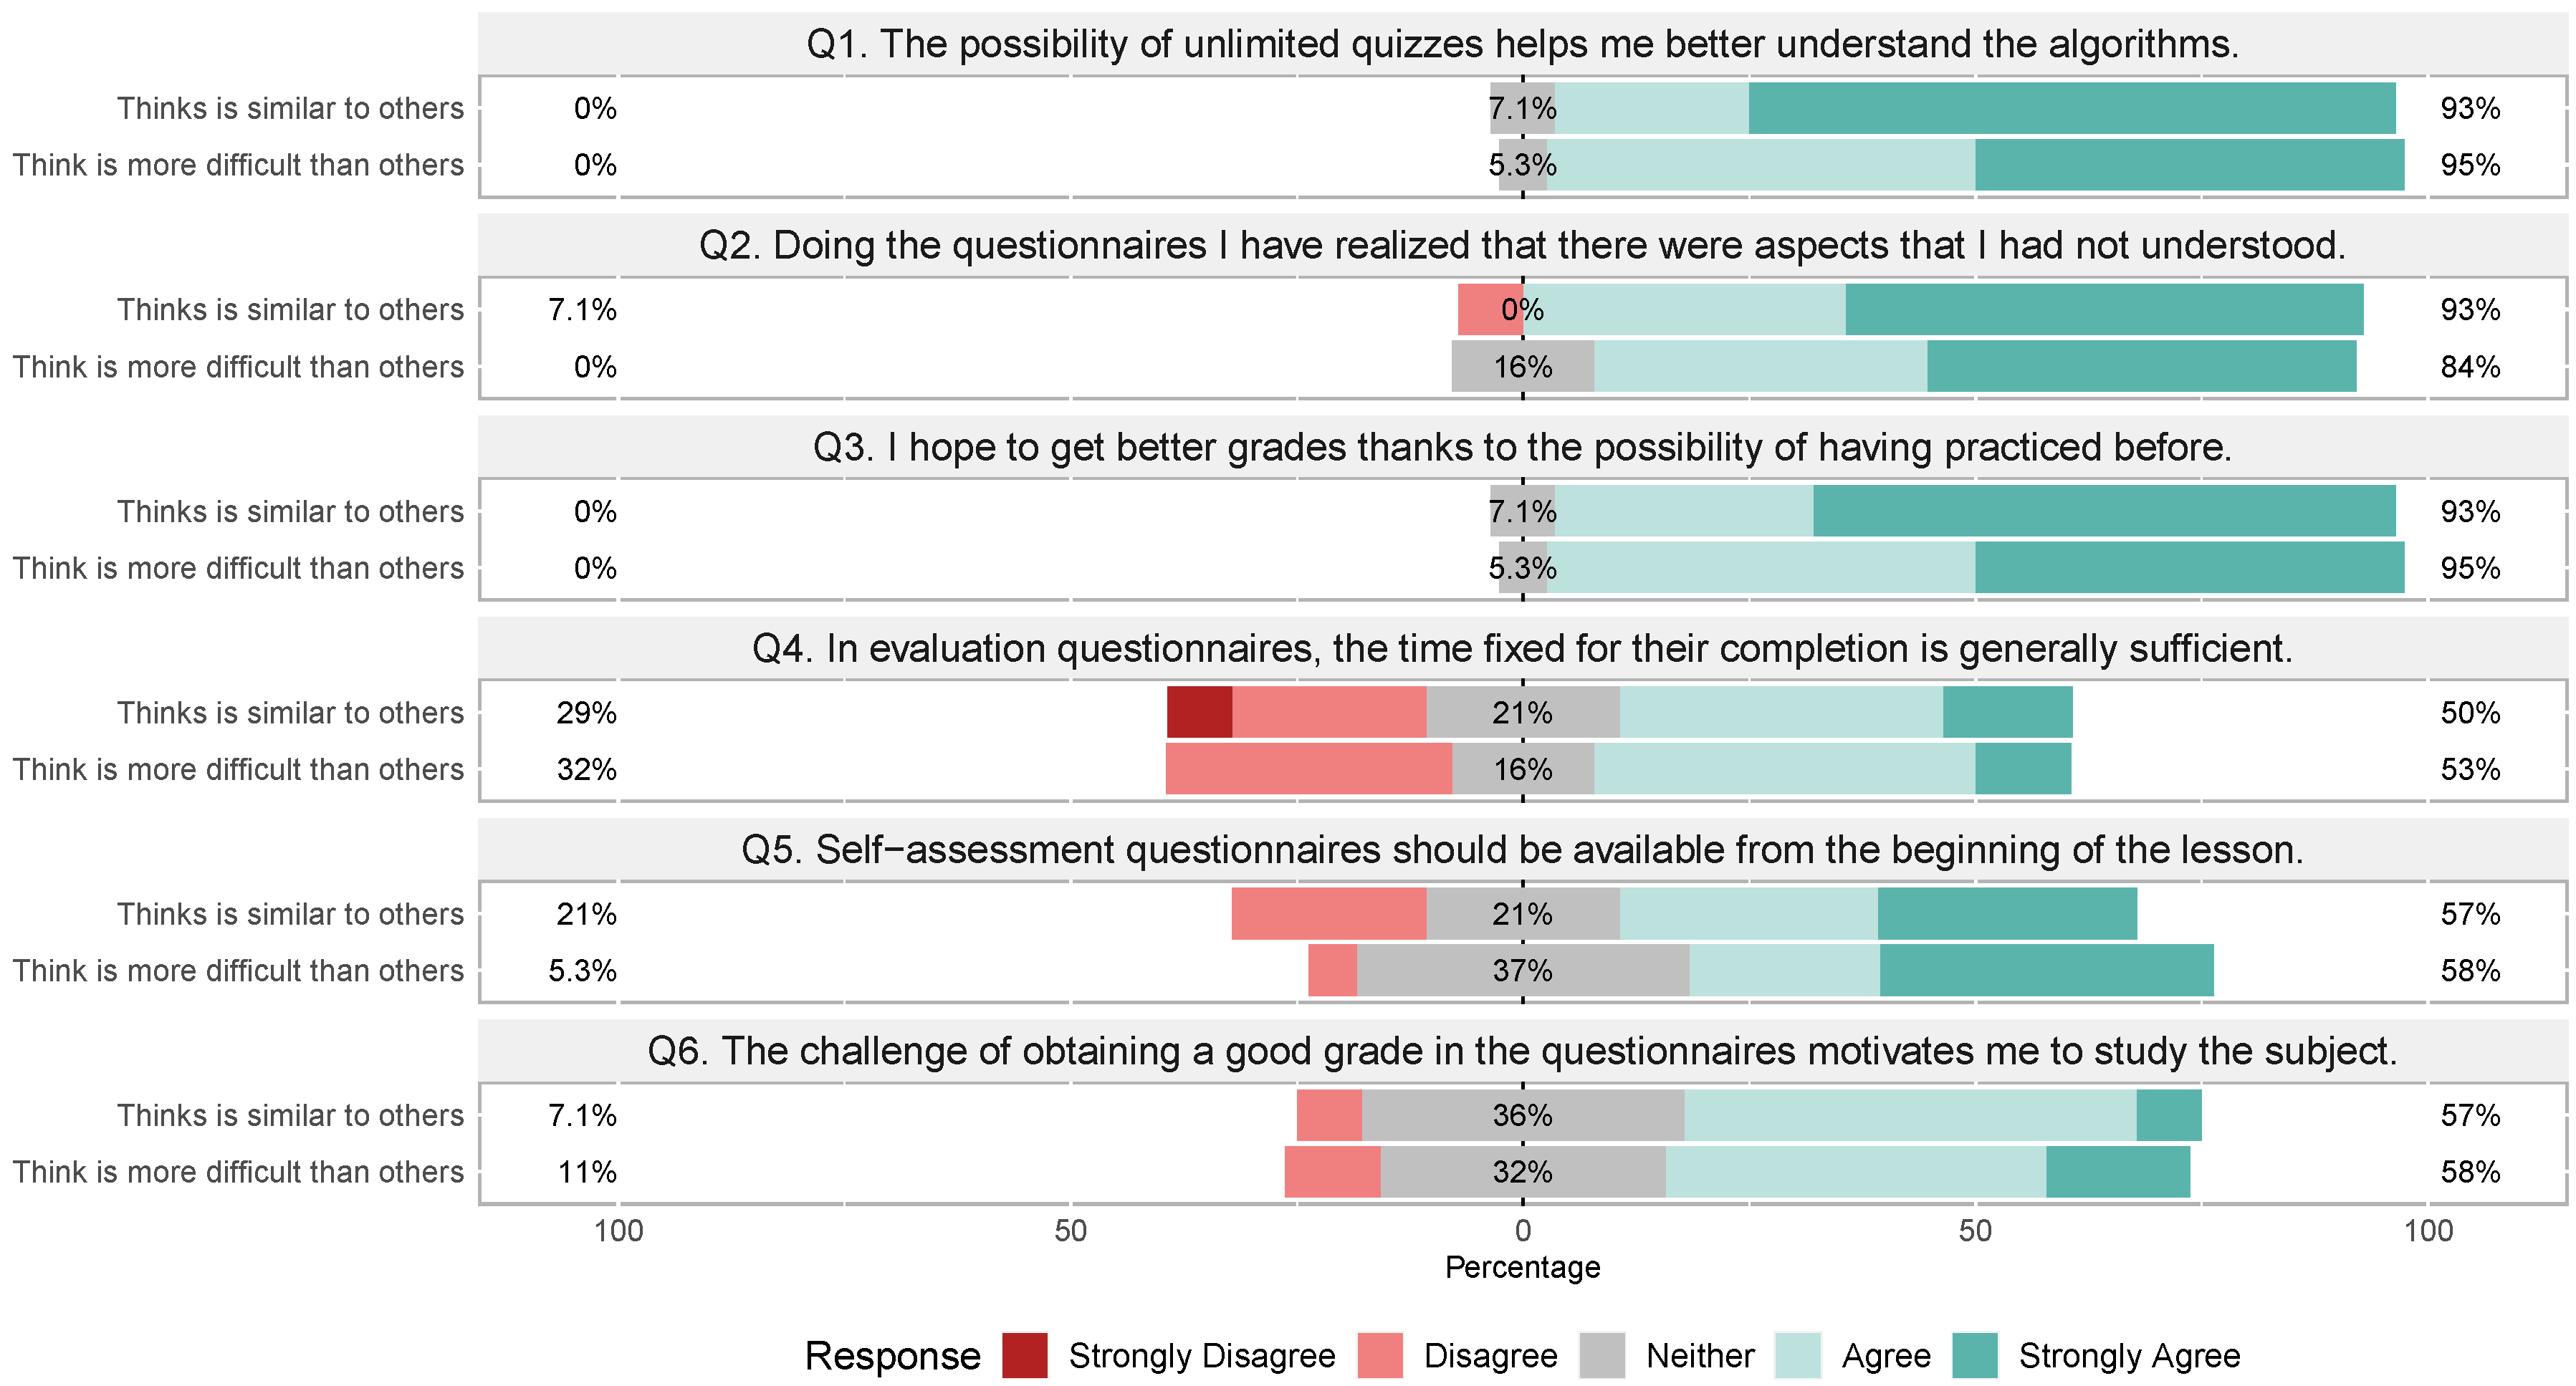Click the dark red Strongly Disagree bar in Q4

pos(1199,713)
